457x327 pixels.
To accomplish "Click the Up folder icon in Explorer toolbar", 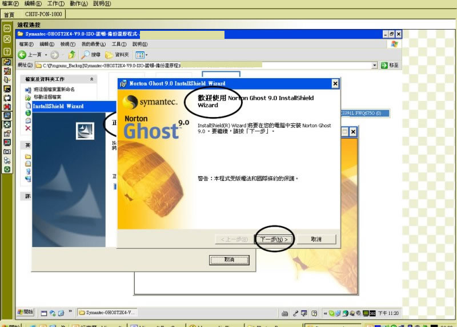I will pyautogui.click(x=72, y=54).
